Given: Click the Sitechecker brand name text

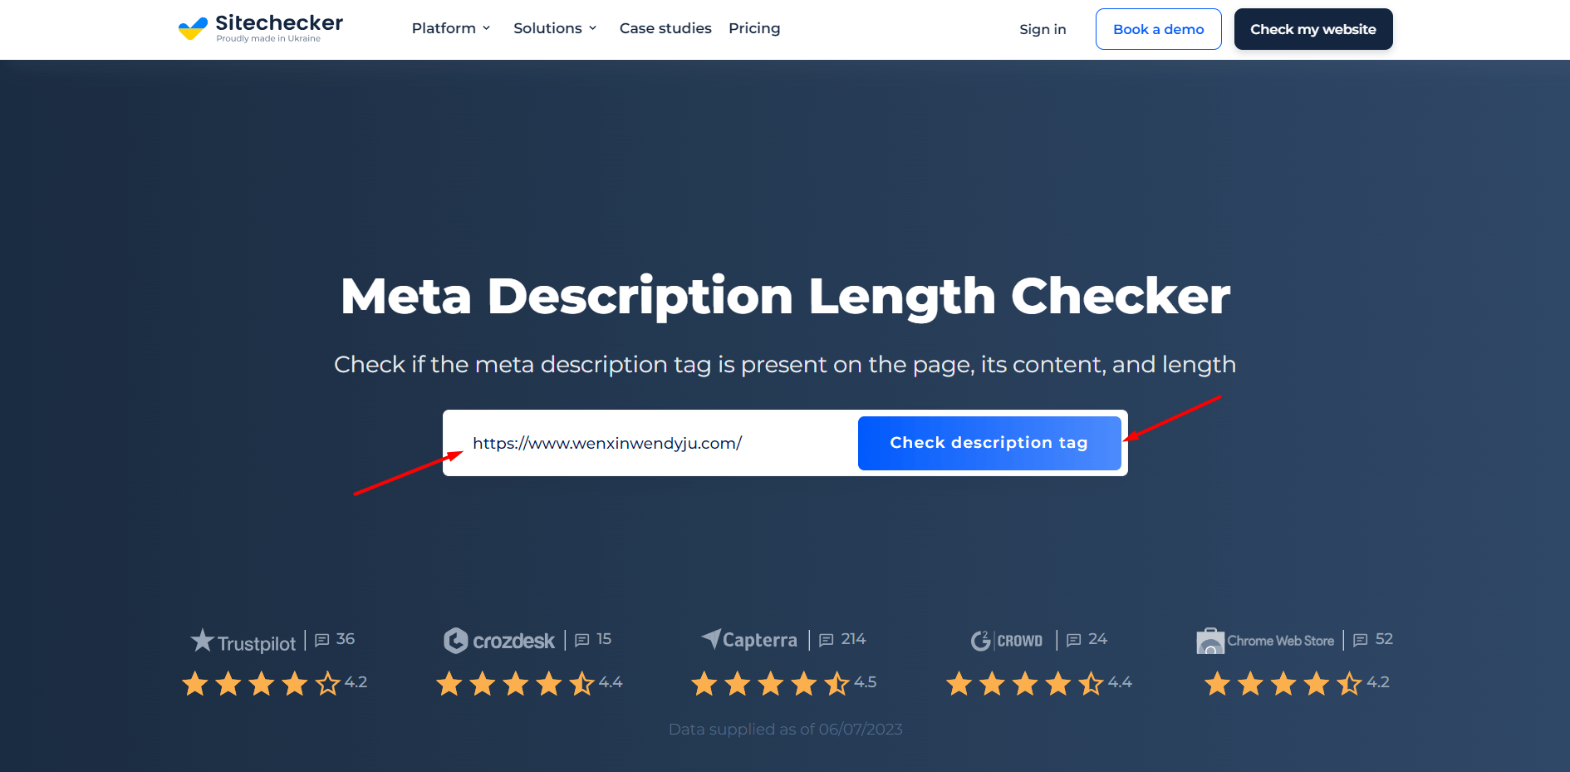Looking at the screenshot, I should pos(279,22).
